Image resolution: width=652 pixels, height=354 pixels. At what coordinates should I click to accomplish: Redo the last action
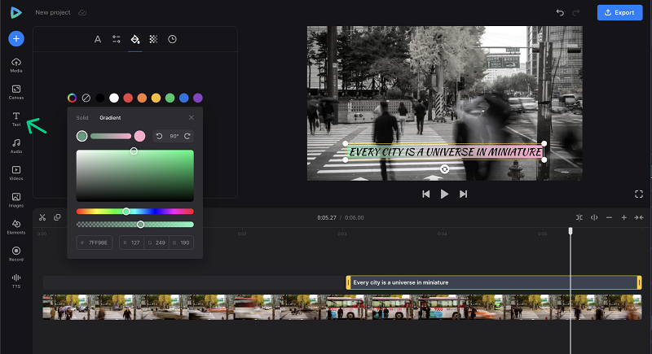point(576,12)
